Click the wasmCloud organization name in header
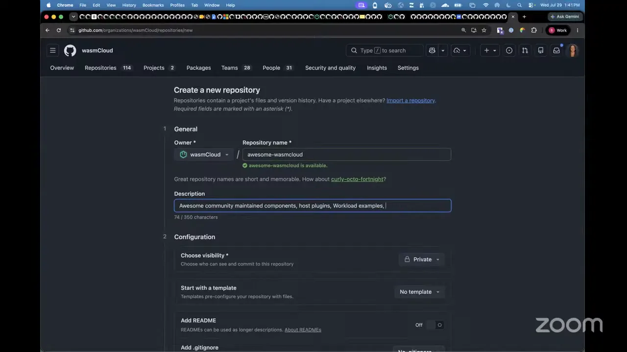The width and height of the screenshot is (627, 352). tap(97, 50)
